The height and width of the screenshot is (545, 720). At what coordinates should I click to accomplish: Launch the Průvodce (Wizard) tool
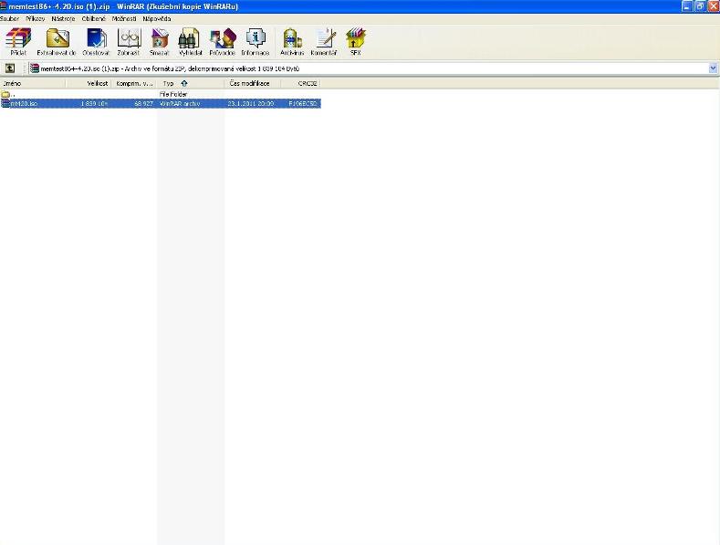click(222, 38)
